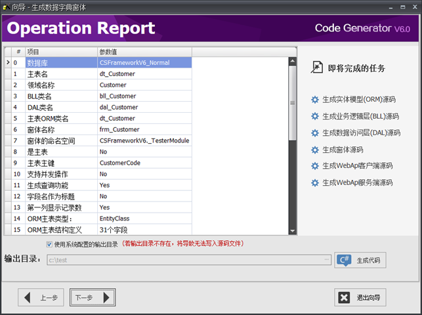Click the 参数值 column header
Screen dimensions: 422x315
[144, 51]
